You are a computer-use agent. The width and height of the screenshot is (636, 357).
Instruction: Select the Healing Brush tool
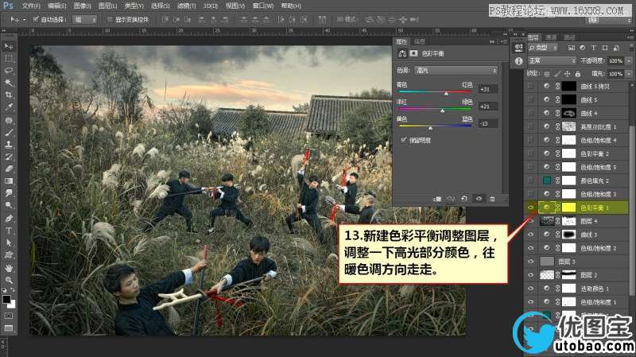point(9,121)
